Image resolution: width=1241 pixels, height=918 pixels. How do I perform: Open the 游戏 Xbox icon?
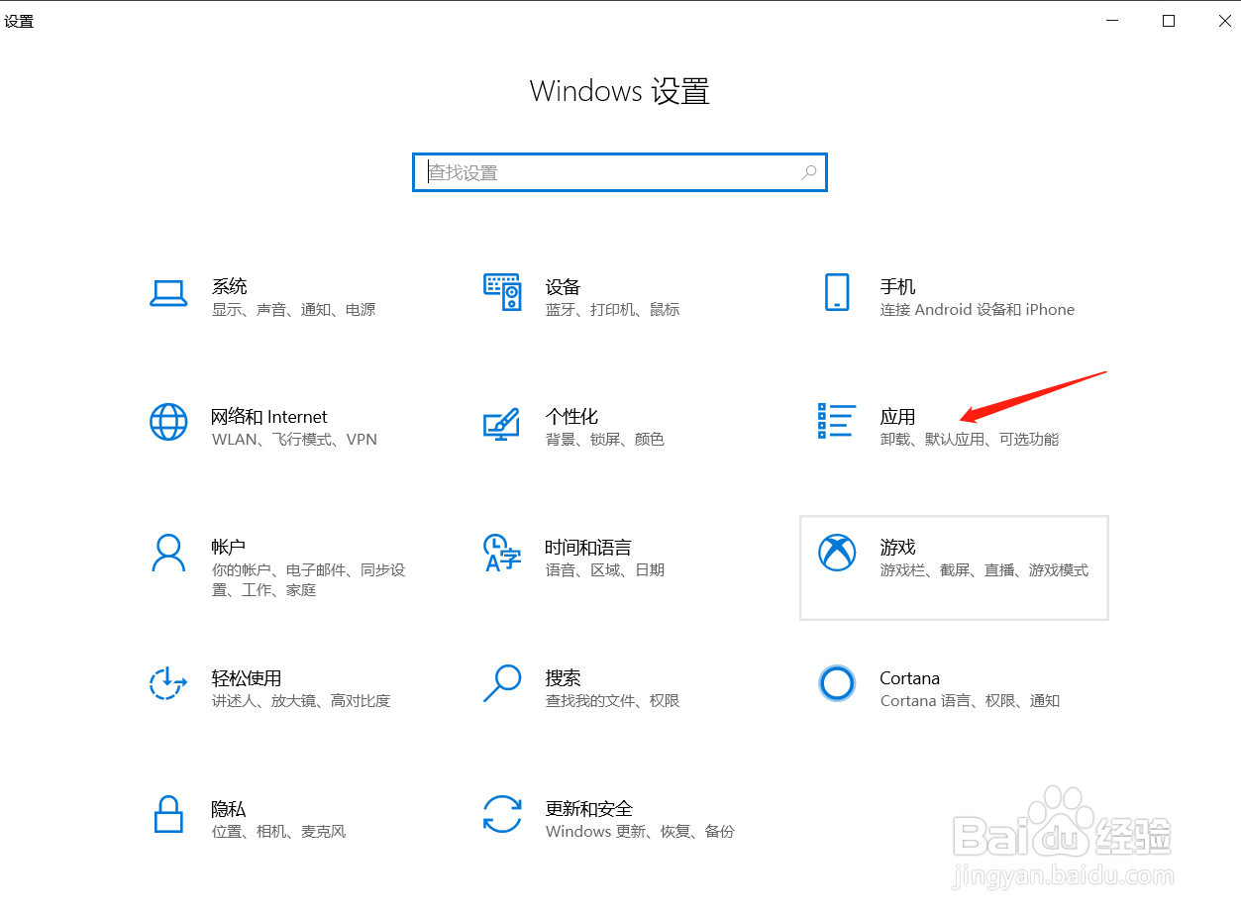pos(837,555)
